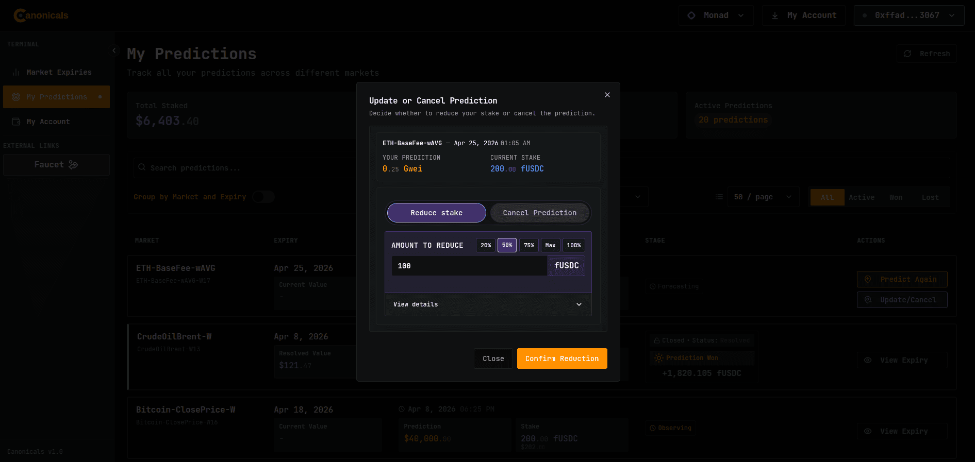
Task: Click the Market Expiries chart icon
Action: tap(16, 72)
